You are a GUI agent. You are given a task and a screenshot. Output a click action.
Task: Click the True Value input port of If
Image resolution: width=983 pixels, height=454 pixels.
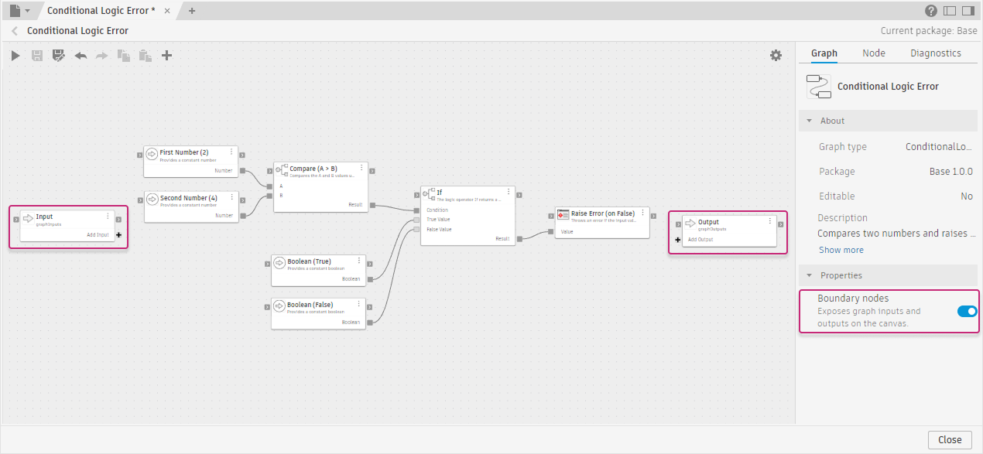point(416,220)
